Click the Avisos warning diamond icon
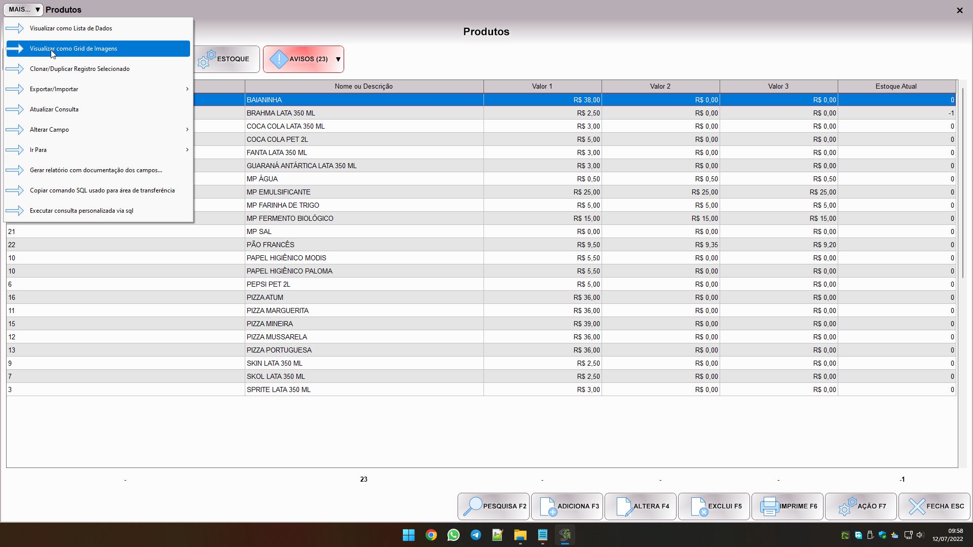This screenshot has height=547, width=973. [278, 59]
